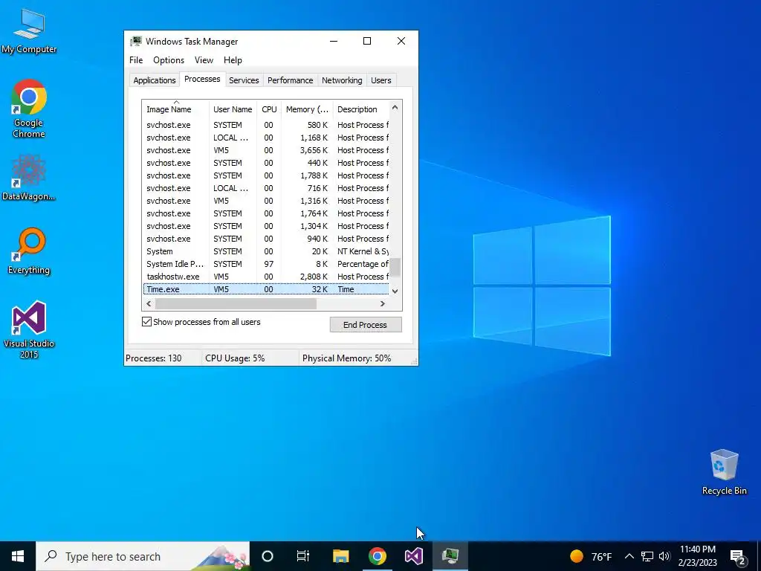
Task: Open the Windows Start menu
Action: click(x=18, y=556)
